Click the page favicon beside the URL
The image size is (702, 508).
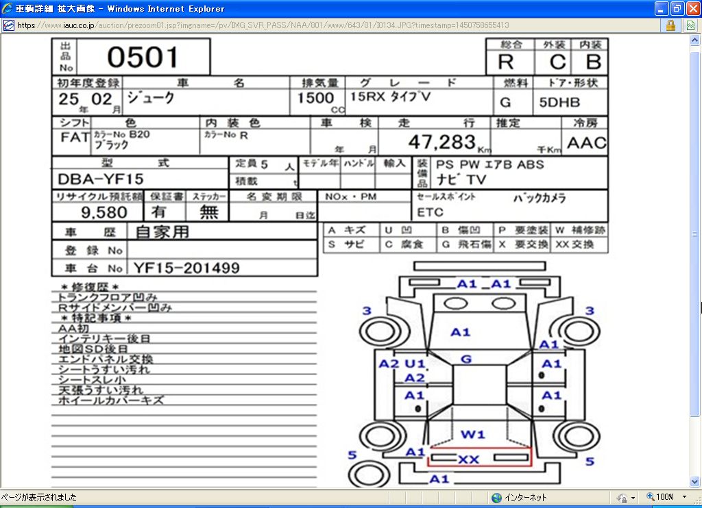(x=8, y=25)
